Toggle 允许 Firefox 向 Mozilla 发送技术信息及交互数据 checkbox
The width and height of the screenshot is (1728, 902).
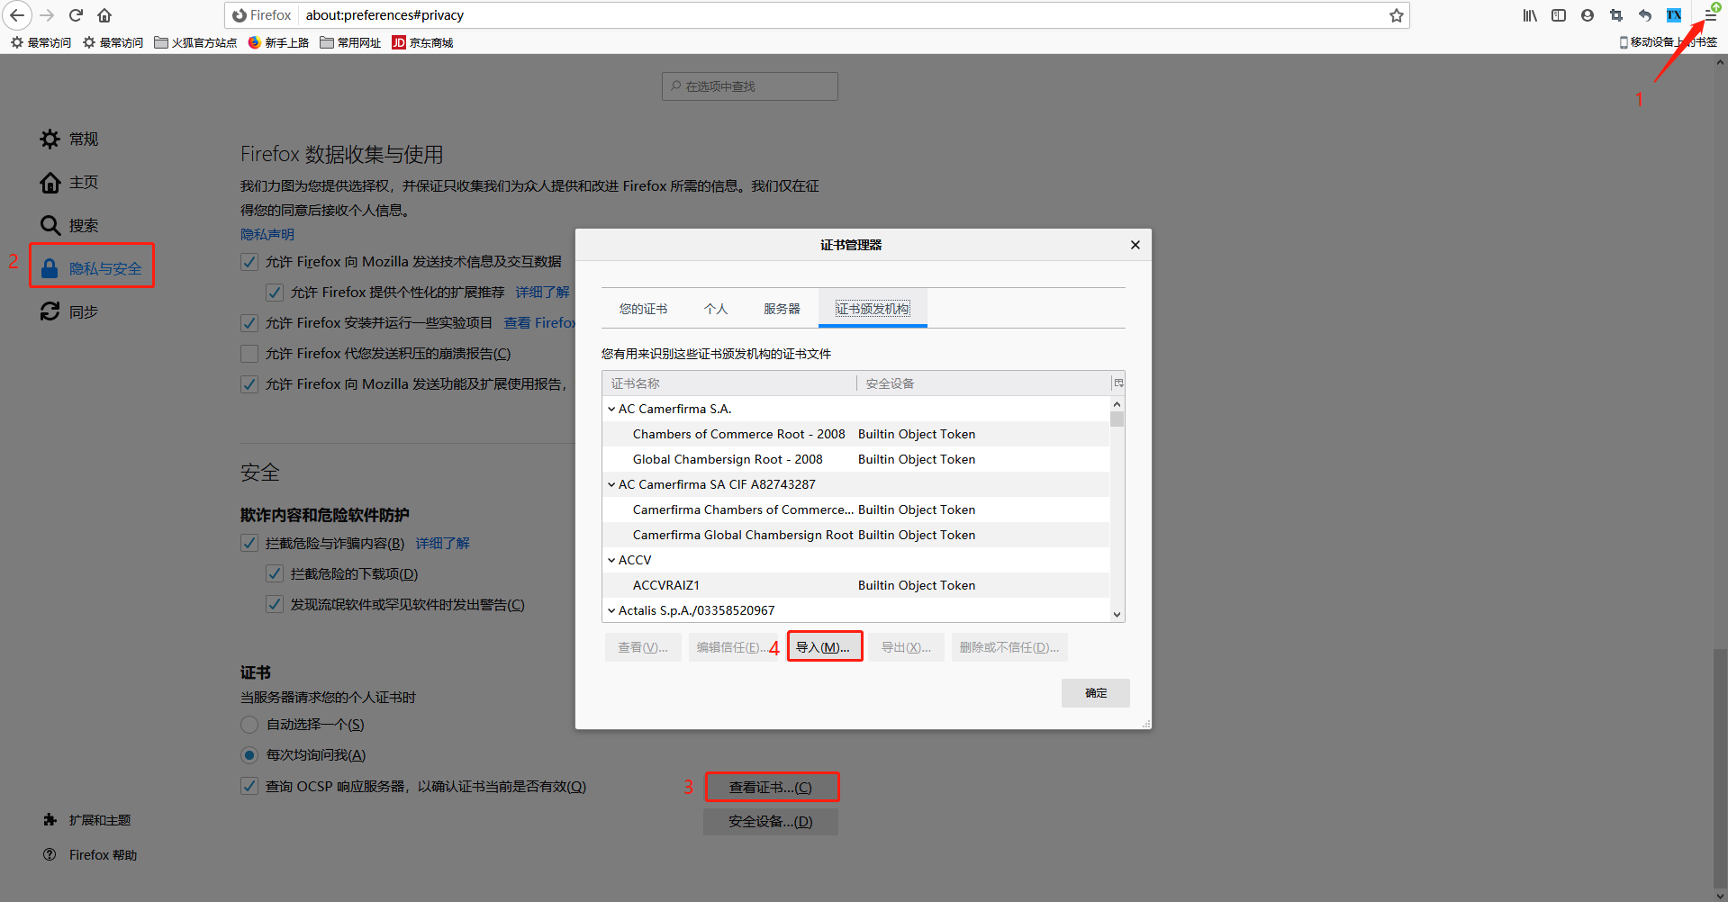point(249,262)
